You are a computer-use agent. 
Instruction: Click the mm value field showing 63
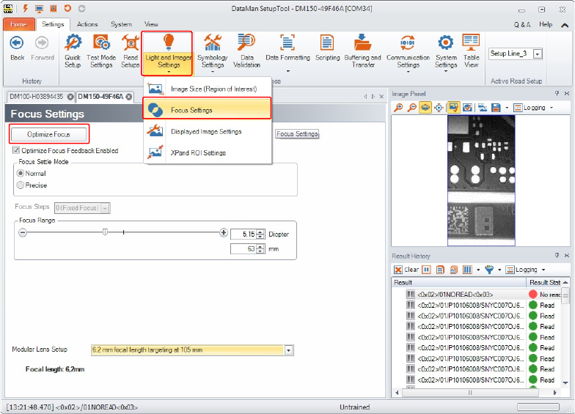243,249
